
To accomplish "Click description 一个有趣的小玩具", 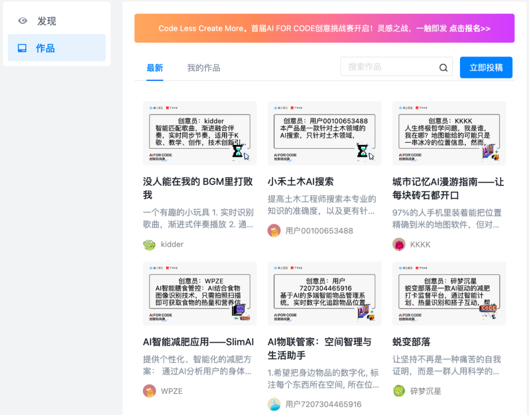I will [x=198, y=218].
